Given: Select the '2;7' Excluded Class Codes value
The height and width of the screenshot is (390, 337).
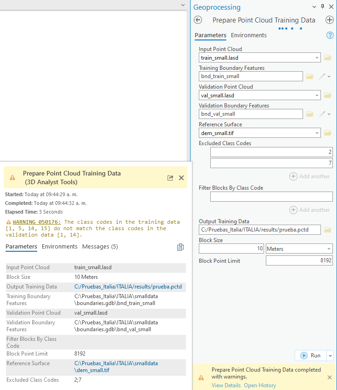Looking at the screenshot, I should coord(78,380).
